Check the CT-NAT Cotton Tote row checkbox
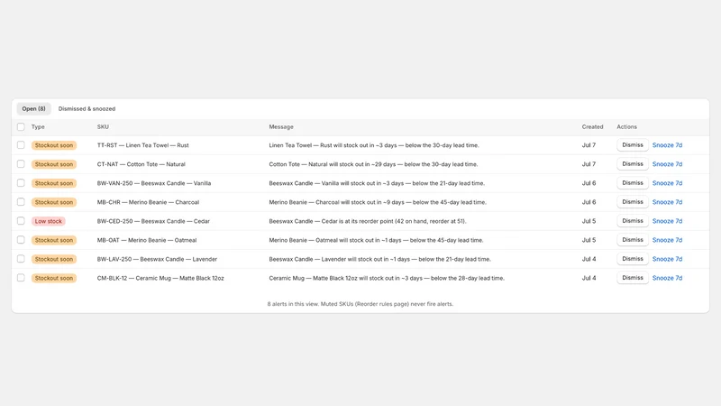 [x=21, y=164]
